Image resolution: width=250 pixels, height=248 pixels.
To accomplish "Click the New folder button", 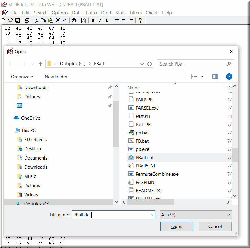I will pos(56,77).
